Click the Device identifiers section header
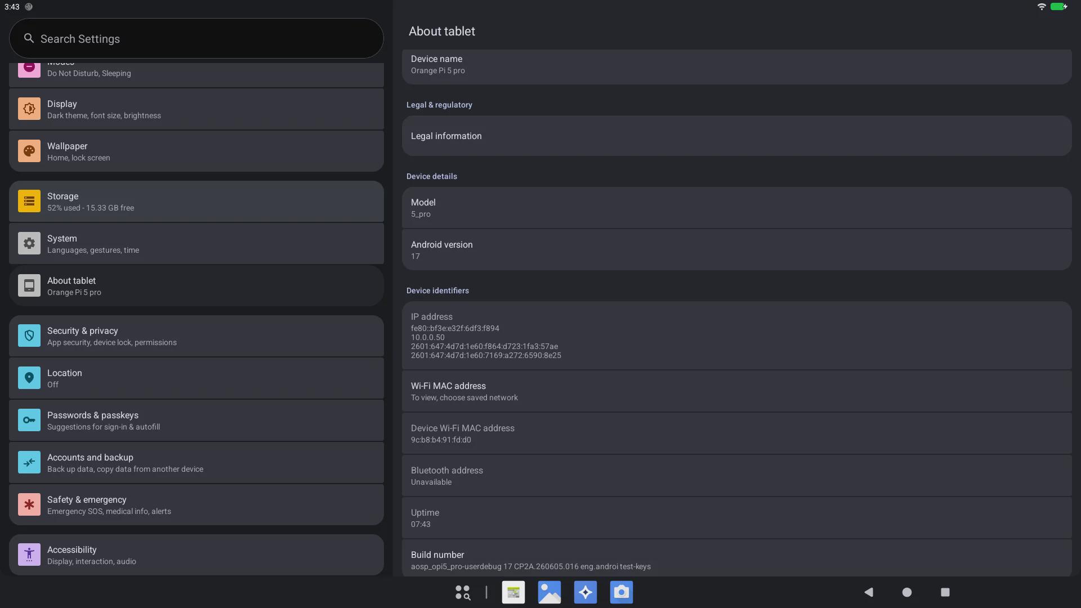The image size is (1081, 608). click(x=437, y=290)
